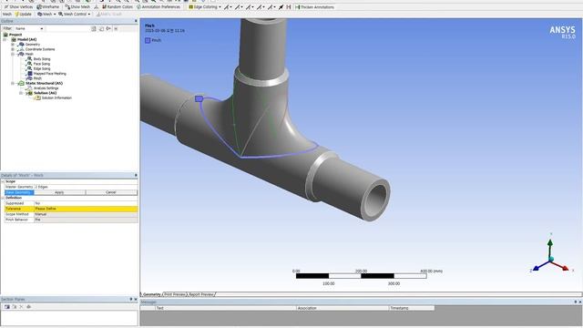Collapse the Definition section in Details

point(3,198)
